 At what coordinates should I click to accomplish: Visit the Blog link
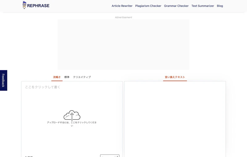coord(220,6)
